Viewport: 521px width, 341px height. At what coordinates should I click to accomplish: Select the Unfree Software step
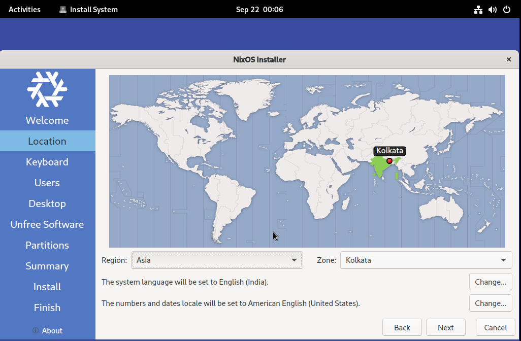(47, 224)
